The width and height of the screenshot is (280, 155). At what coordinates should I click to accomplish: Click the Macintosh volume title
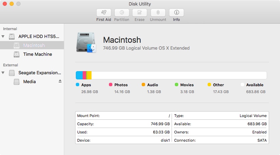[x=122, y=40]
